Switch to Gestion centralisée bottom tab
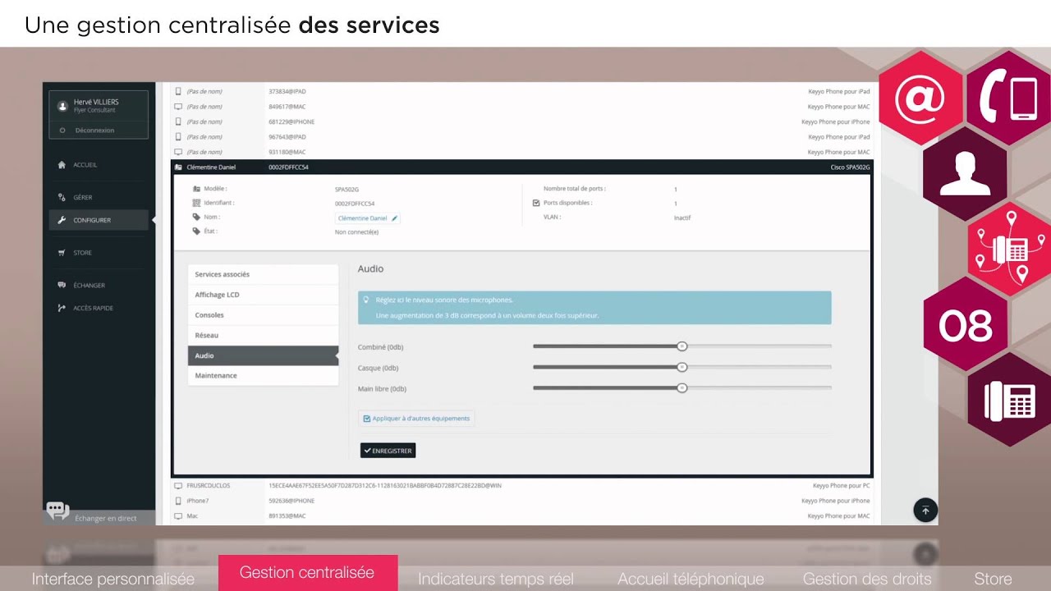Image resolution: width=1051 pixels, height=591 pixels. click(x=307, y=573)
